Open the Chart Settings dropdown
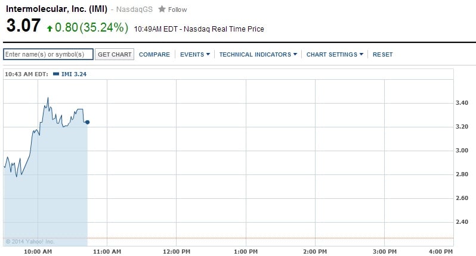The height and width of the screenshot is (256, 476). [335, 55]
